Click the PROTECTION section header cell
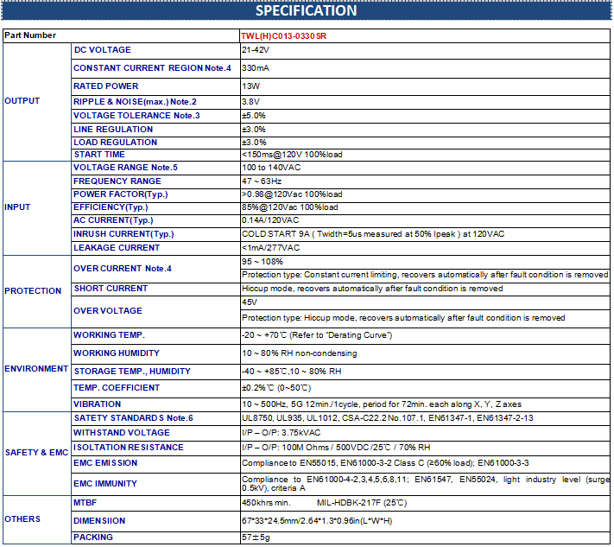The width and height of the screenshot is (614, 547). tap(33, 291)
